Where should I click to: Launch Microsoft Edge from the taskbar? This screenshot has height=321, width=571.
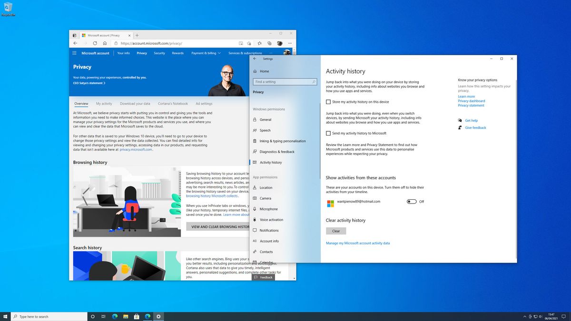pos(114,316)
